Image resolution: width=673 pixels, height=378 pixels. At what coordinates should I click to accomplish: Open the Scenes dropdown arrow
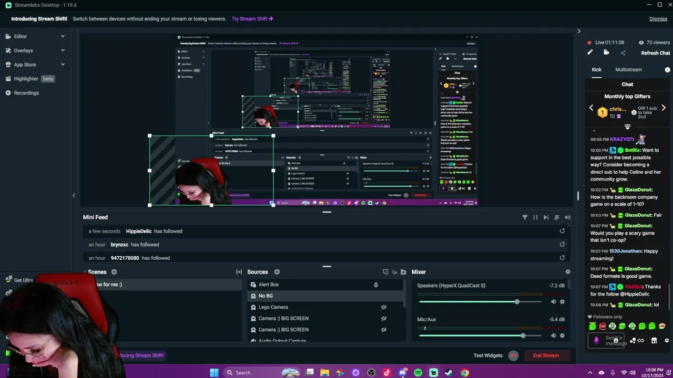85,272
